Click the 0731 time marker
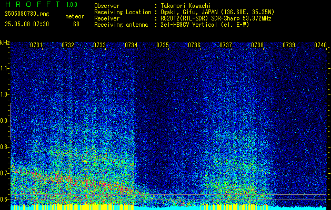The height and width of the screenshot is (210, 331). [36, 45]
